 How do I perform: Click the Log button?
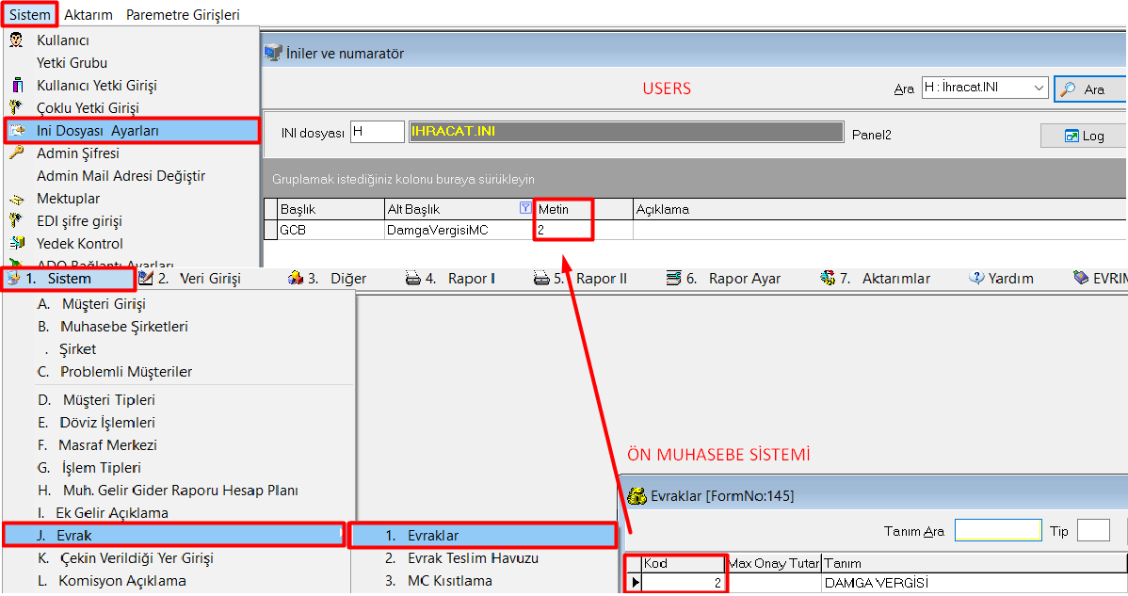click(x=1084, y=136)
